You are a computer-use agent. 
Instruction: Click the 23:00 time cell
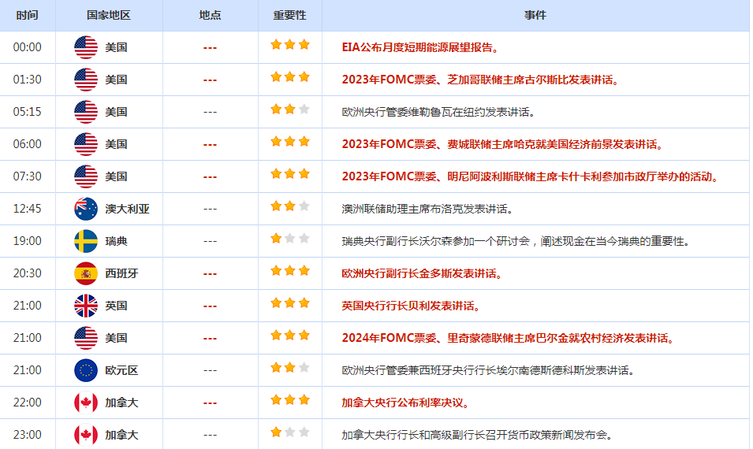click(27, 435)
